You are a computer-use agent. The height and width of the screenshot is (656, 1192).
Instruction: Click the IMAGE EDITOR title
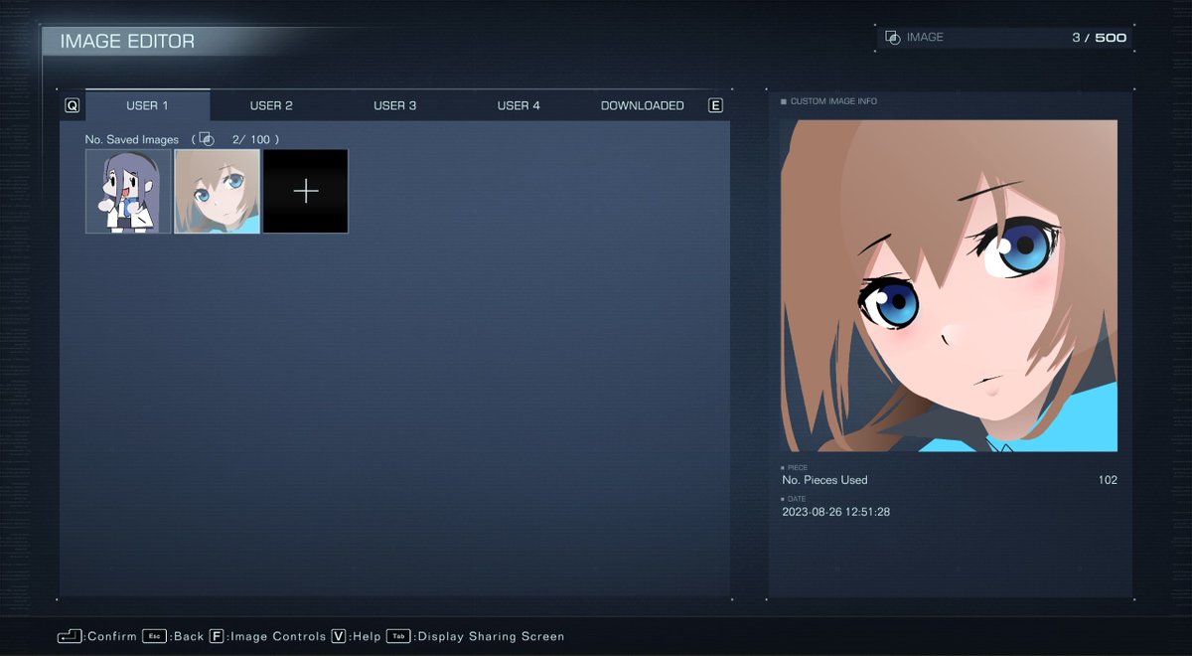click(x=127, y=42)
